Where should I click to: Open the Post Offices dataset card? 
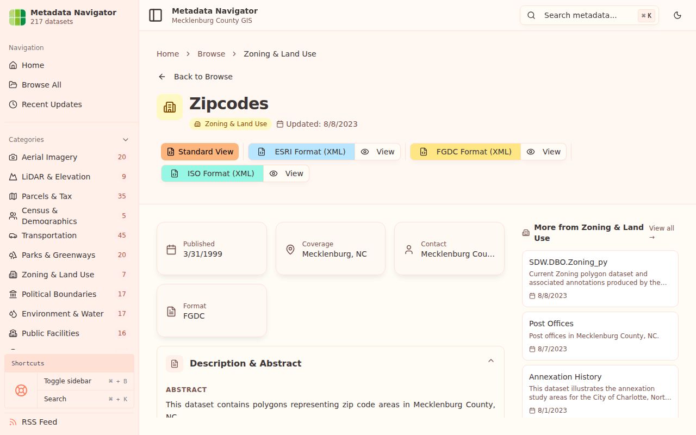point(600,336)
